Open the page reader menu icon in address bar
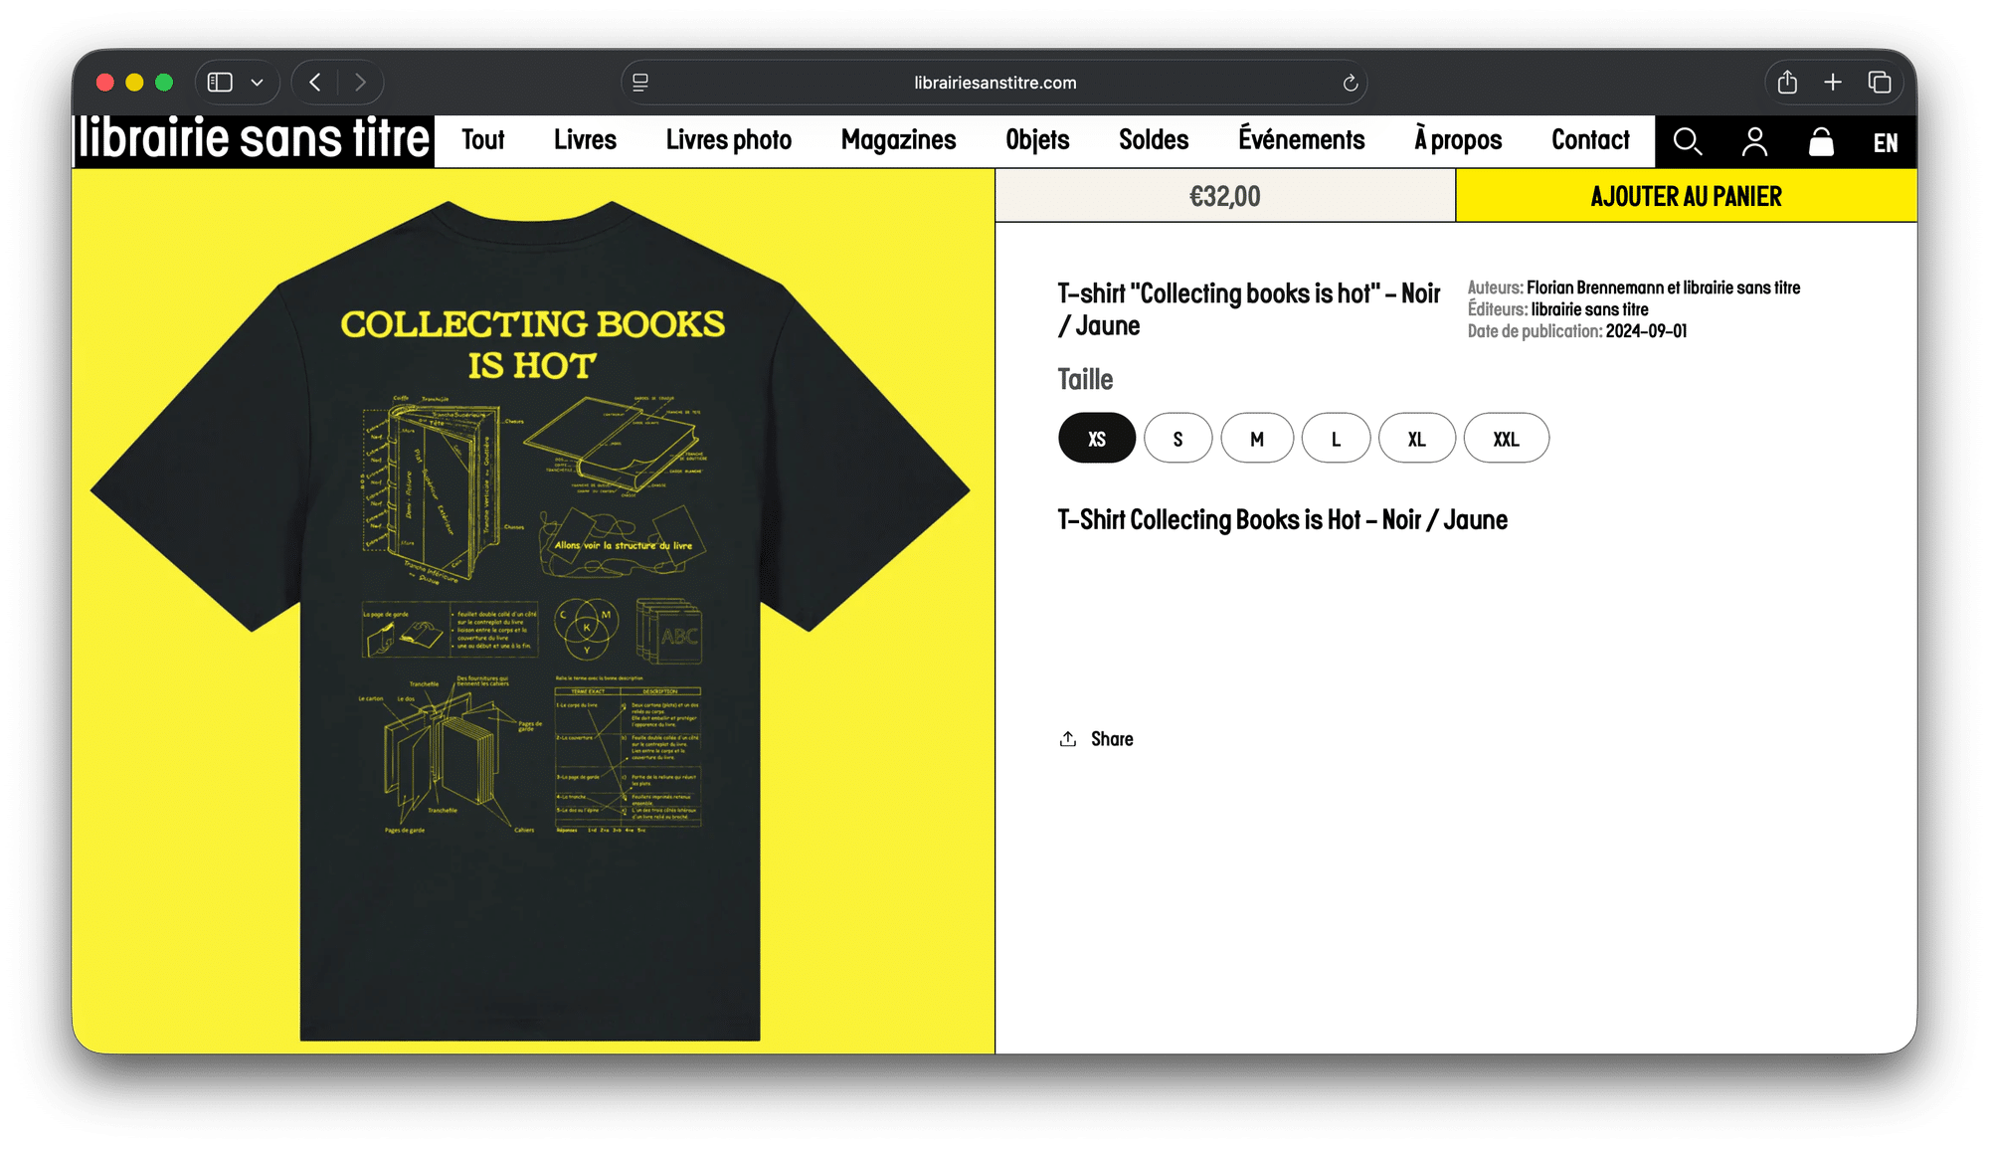This screenshot has height=1149, width=1989. tap(640, 83)
